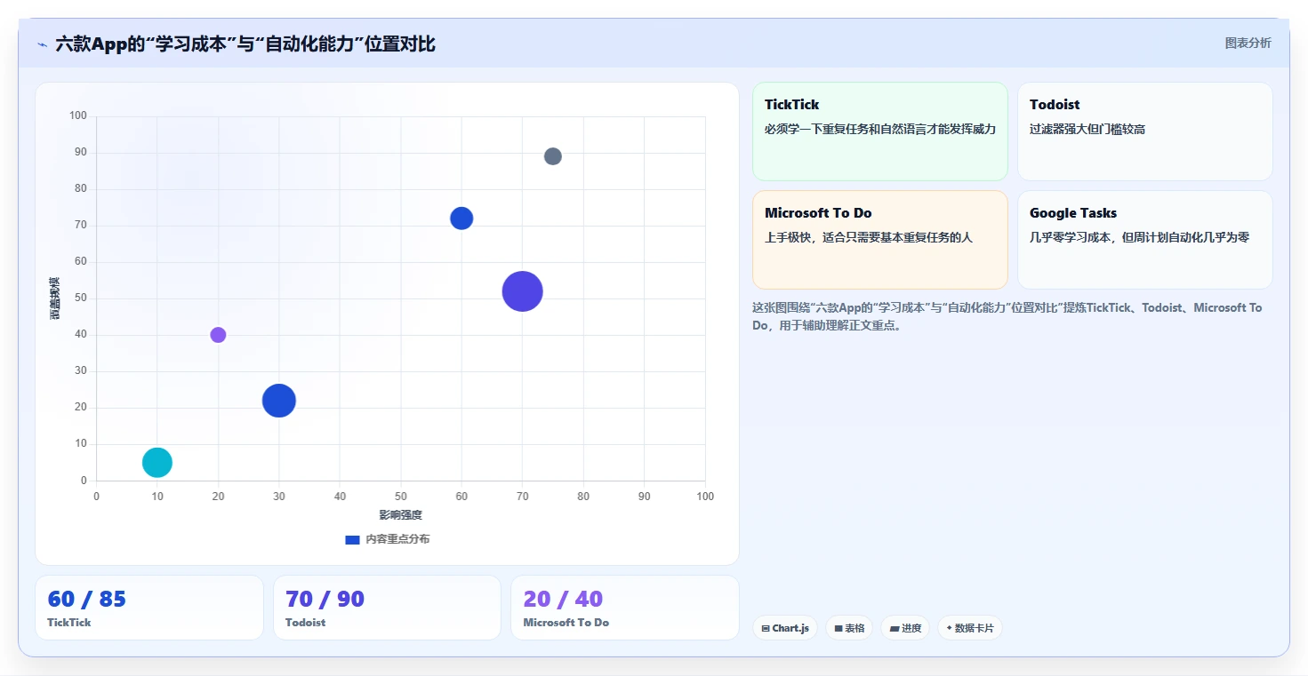Click the Chart.js tag chip
Image resolution: width=1308 pixels, height=676 pixels.
pyautogui.click(x=785, y=628)
